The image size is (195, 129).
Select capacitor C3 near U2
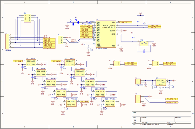(x=22, y=67)
